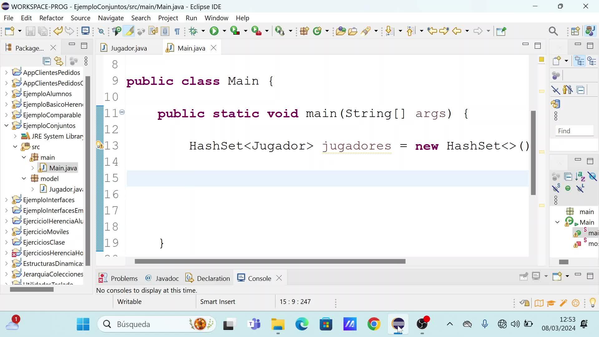Click the green Run button in toolbar
The height and width of the screenshot is (337, 599).
(x=214, y=31)
